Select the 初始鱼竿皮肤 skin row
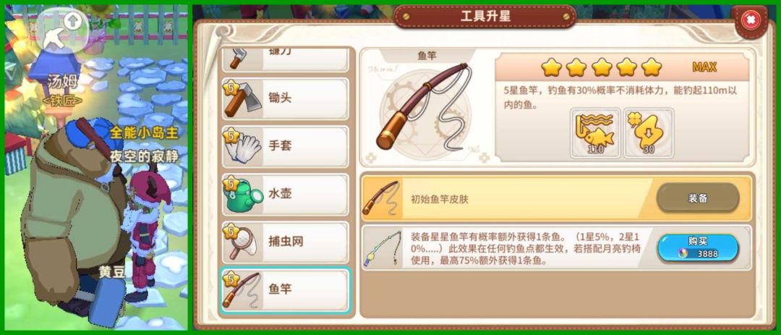 pyautogui.click(x=557, y=198)
